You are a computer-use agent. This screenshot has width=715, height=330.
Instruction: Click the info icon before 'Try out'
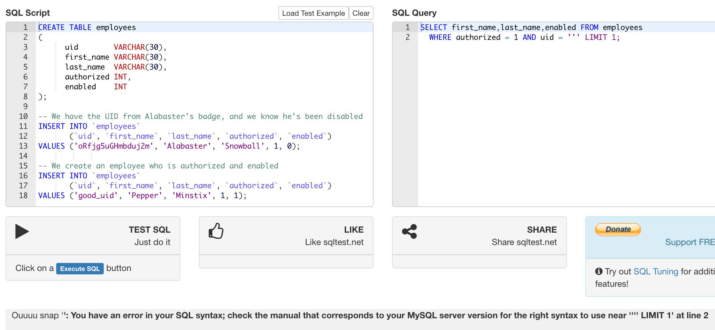click(x=599, y=271)
